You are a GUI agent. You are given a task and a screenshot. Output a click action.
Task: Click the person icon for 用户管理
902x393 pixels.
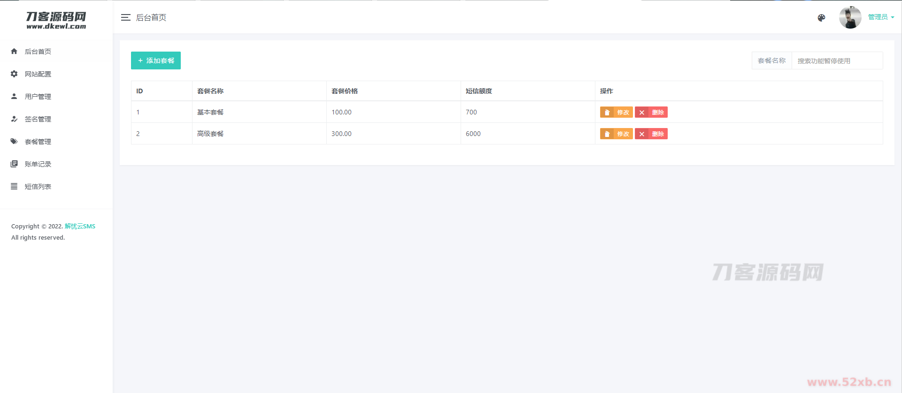pyautogui.click(x=14, y=96)
